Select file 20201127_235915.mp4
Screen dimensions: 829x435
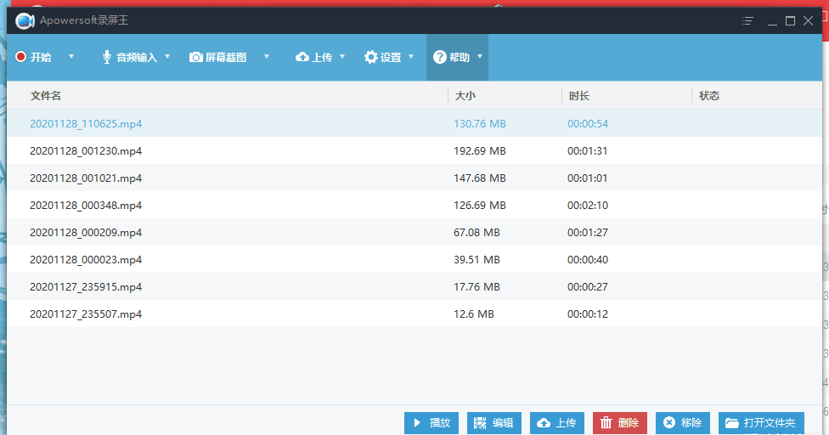tap(86, 287)
